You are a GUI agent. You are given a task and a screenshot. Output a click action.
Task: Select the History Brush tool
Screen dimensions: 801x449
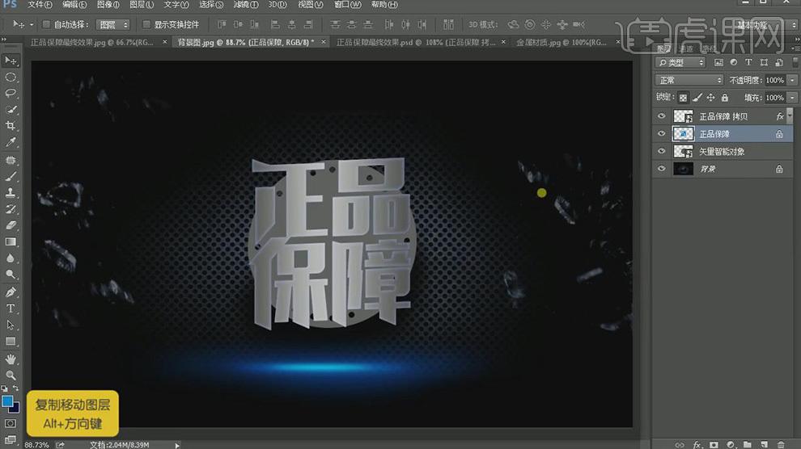(11, 209)
